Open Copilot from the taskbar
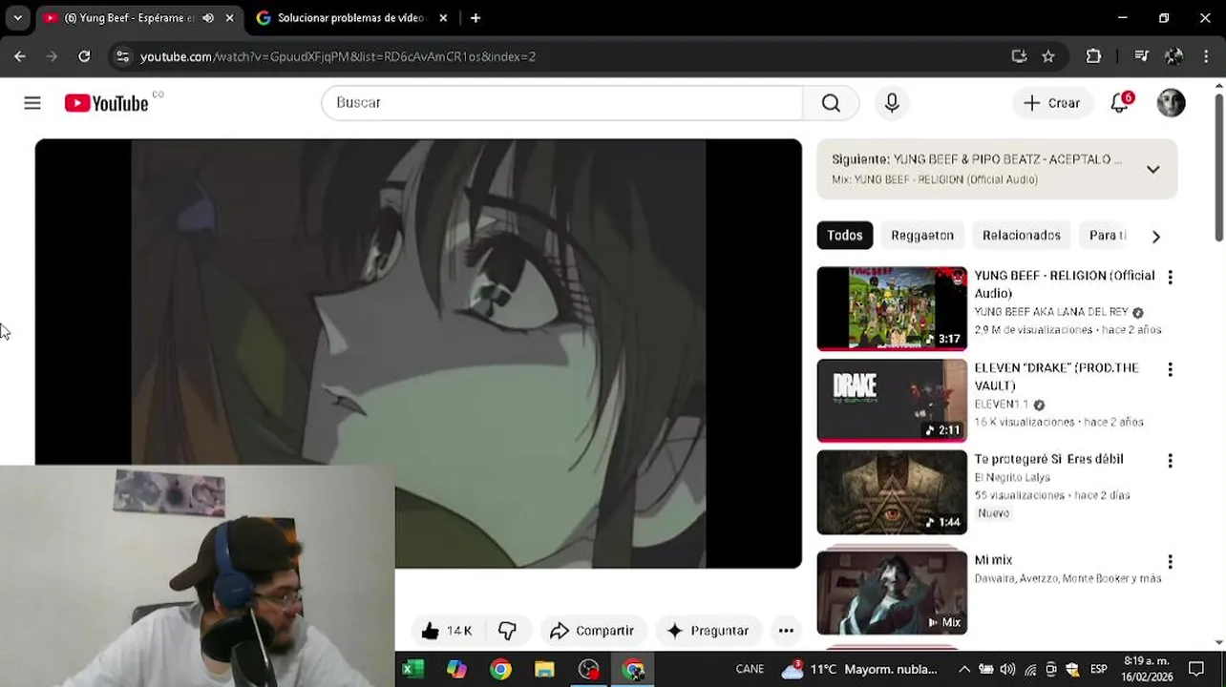The image size is (1226, 687). pos(456,669)
